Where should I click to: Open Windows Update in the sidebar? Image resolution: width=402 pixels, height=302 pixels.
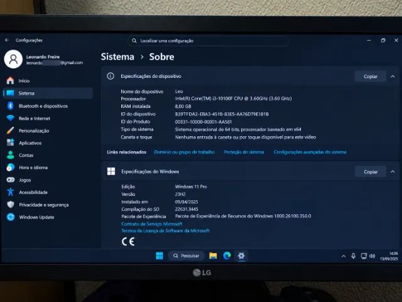point(48,217)
